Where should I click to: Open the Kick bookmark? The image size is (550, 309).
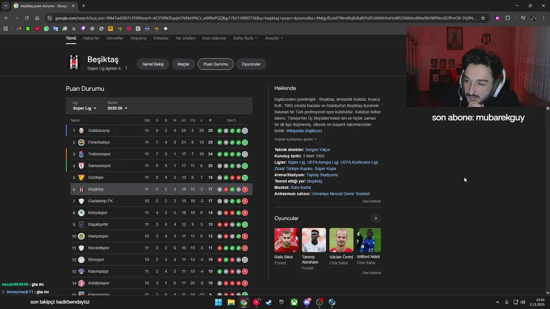point(28,29)
